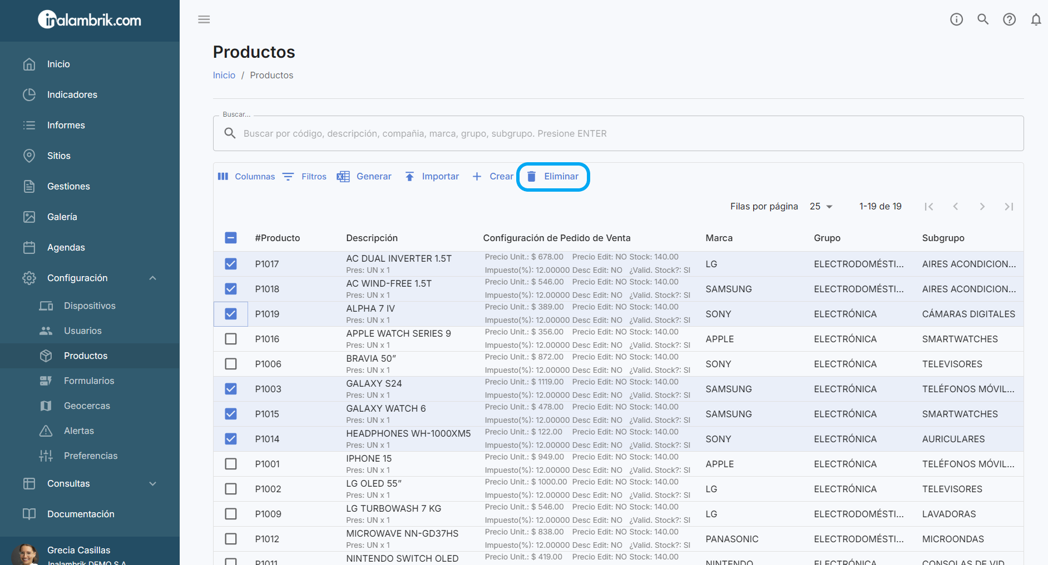
Task: Open Gestiones from sidebar menu
Action: tap(68, 186)
